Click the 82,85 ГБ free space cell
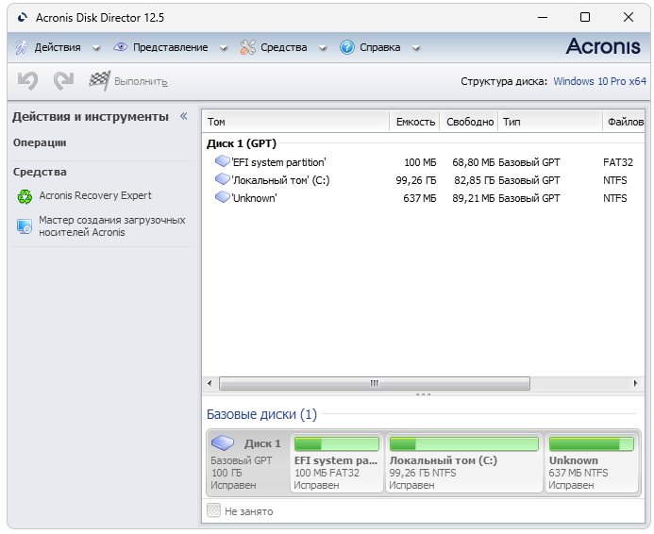Viewport: 654px width, 534px height. [x=475, y=180]
